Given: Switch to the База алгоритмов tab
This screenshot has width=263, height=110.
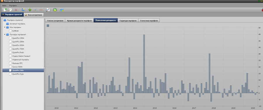Looking at the screenshot, I should 34,15.
